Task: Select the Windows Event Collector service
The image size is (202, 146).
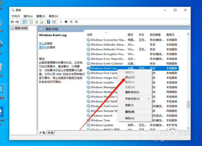Action: (x=132, y=63)
